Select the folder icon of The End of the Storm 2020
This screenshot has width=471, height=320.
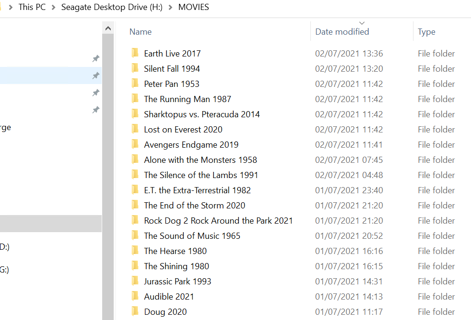(x=135, y=205)
